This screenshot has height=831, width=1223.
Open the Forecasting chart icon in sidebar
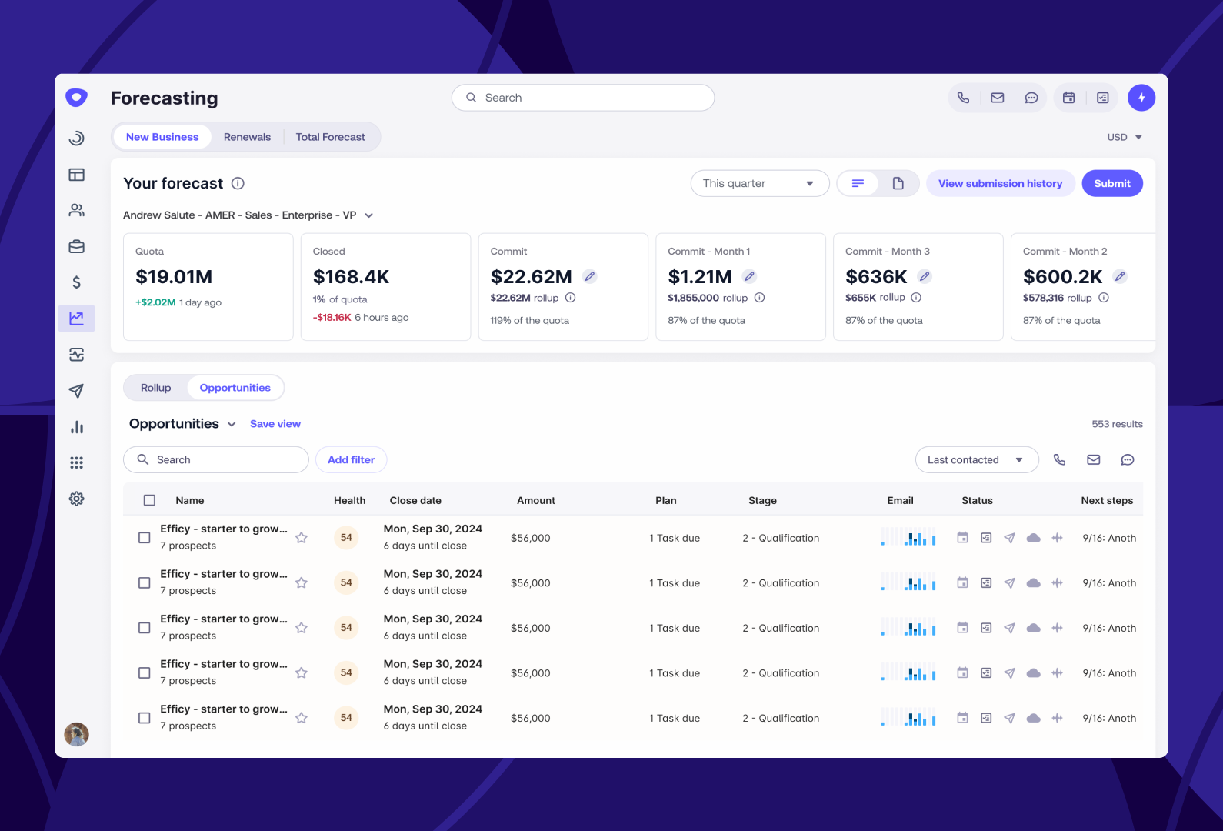point(76,318)
